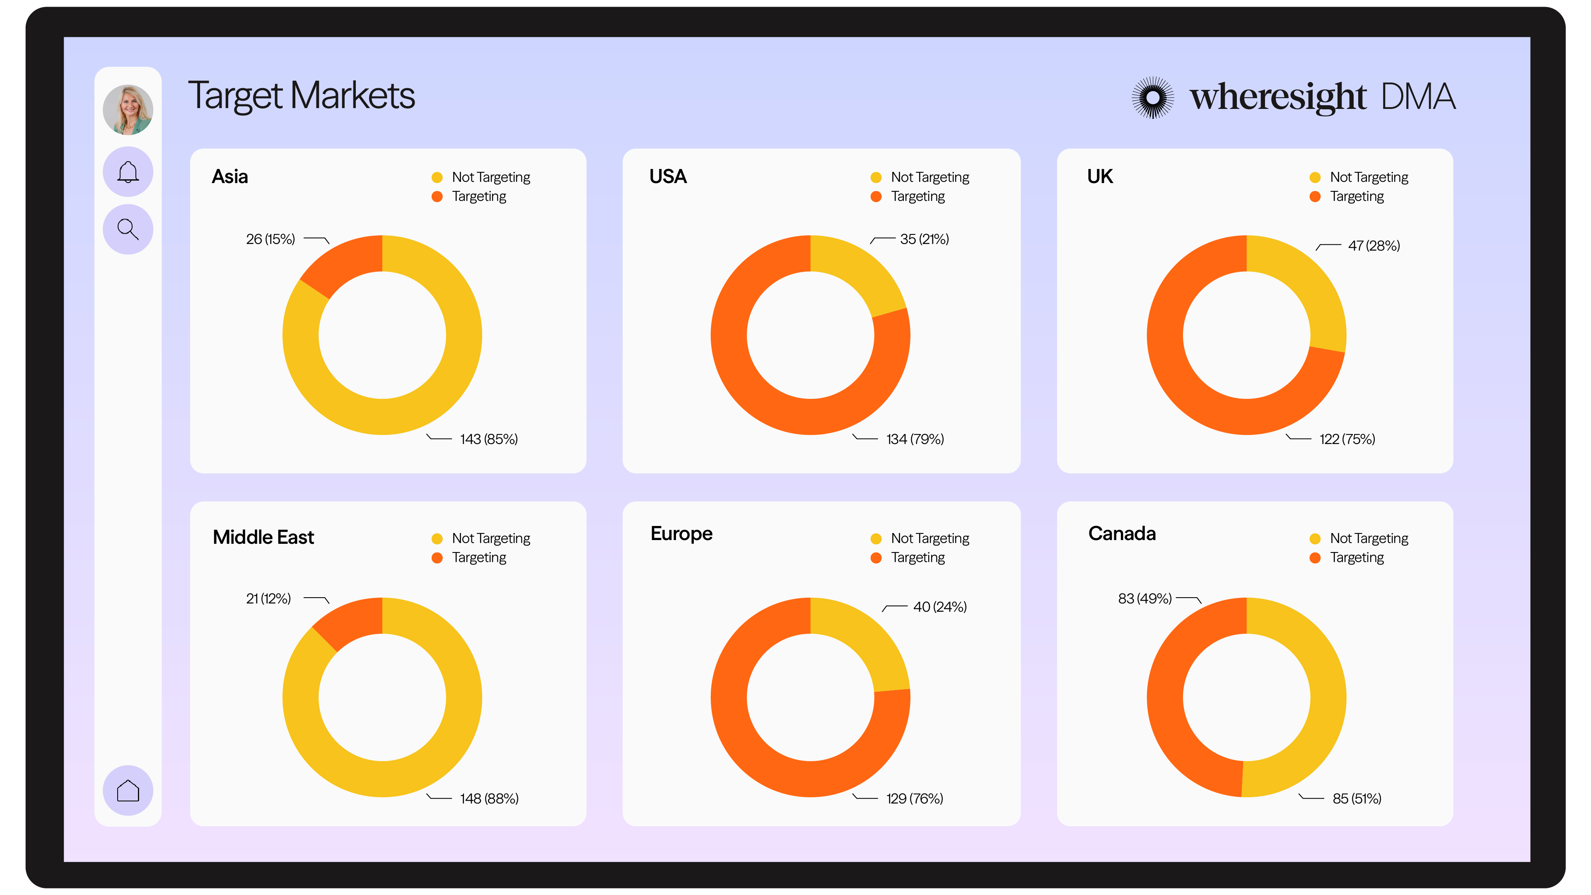Click UK Targeting orange legend dot

pos(1315,196)
